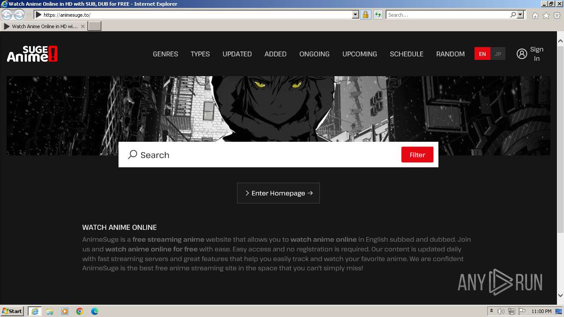Open Favorites star icon
This screenshot has height=317, width=564.
[546, 15]
